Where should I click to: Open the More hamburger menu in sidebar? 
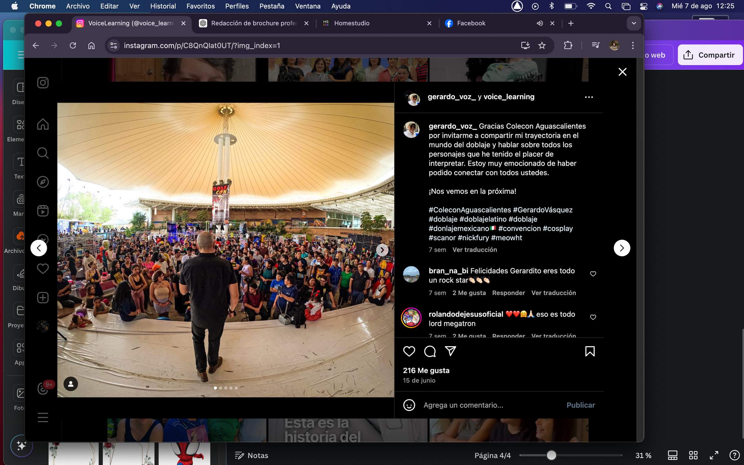tap(43, 418)
